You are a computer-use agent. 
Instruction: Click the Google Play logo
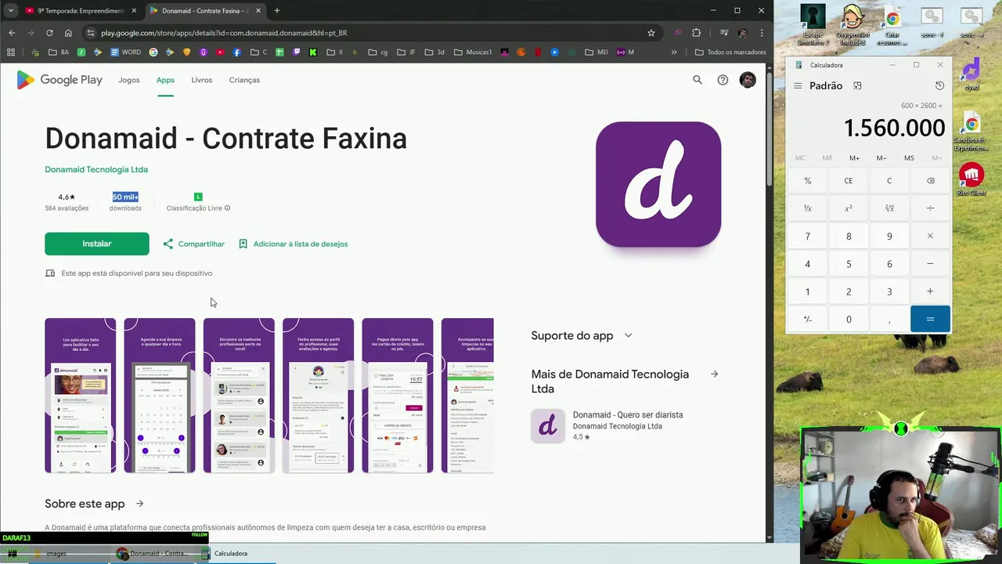pos(59,80)
